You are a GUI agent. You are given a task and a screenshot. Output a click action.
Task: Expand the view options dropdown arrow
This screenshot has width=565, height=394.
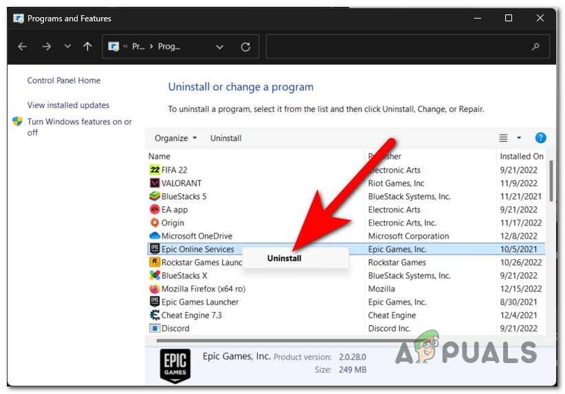tap(519, 138)
